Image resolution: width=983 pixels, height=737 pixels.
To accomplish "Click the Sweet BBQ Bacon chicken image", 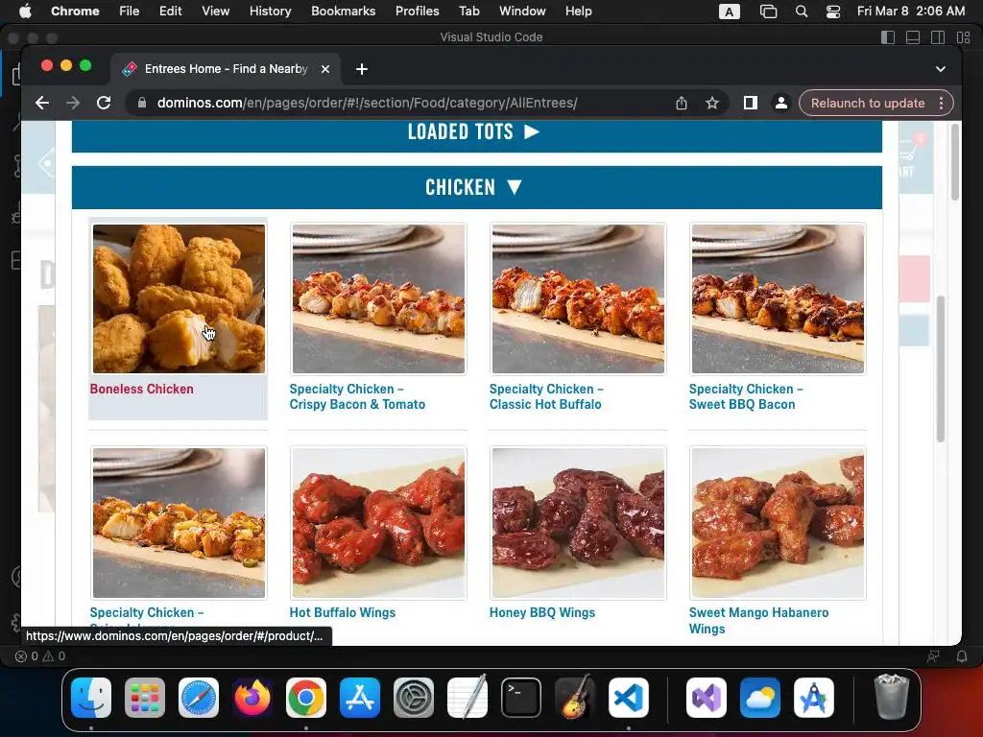I will pos(778,298).
